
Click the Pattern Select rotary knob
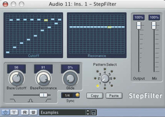pos(105,79)
